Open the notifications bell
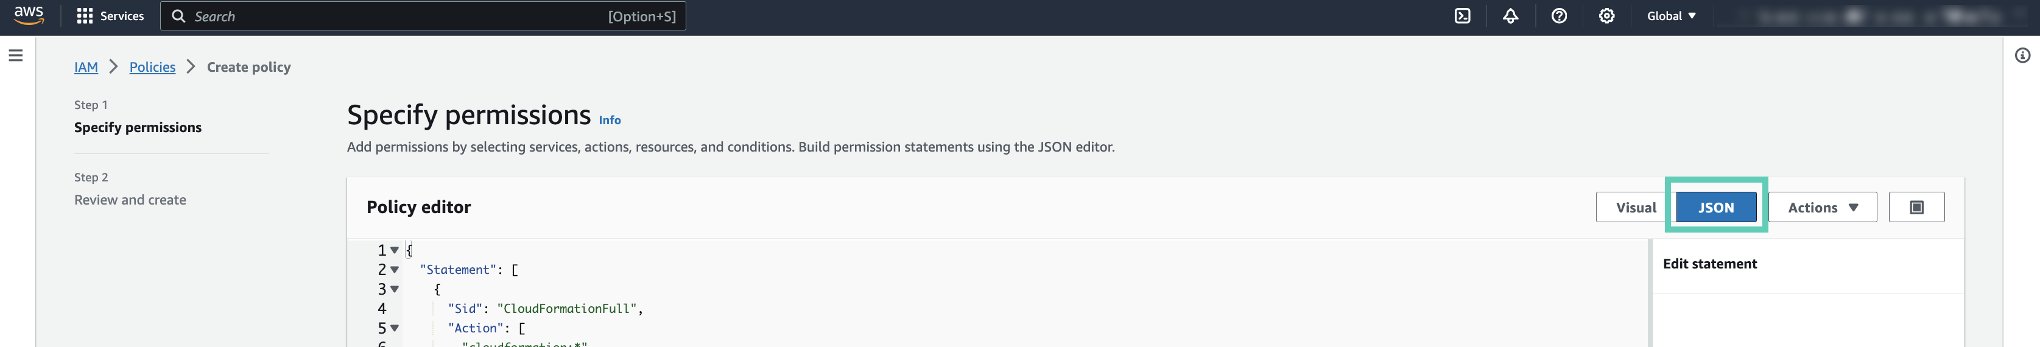Image resolution: width=2040 pixels, height=347 pixels. click(1510, 16)
